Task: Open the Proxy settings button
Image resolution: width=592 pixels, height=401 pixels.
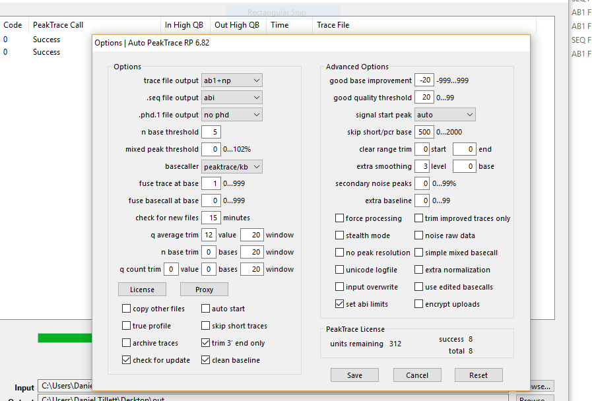Action: coord(204,290)
